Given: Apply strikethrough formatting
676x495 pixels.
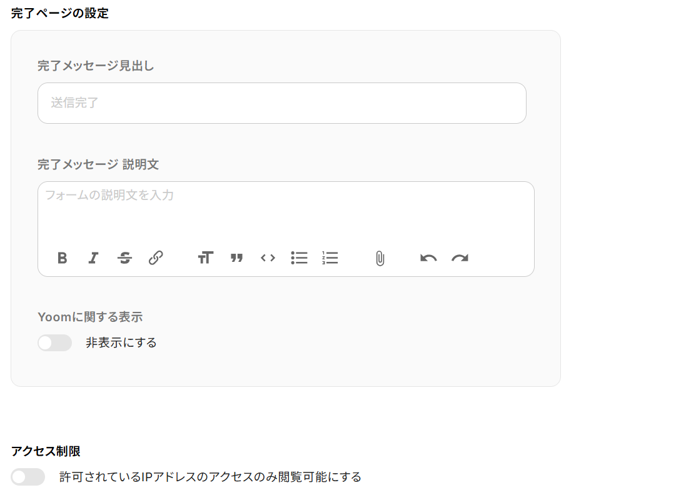Looking at the screenshot, I should point(124,257).
